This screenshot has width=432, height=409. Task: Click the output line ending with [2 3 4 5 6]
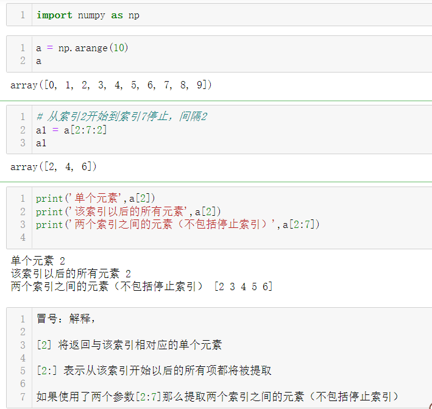click(141, 286)
